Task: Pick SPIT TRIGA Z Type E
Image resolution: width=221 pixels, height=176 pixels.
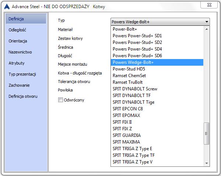Action: tap(157, 149)
